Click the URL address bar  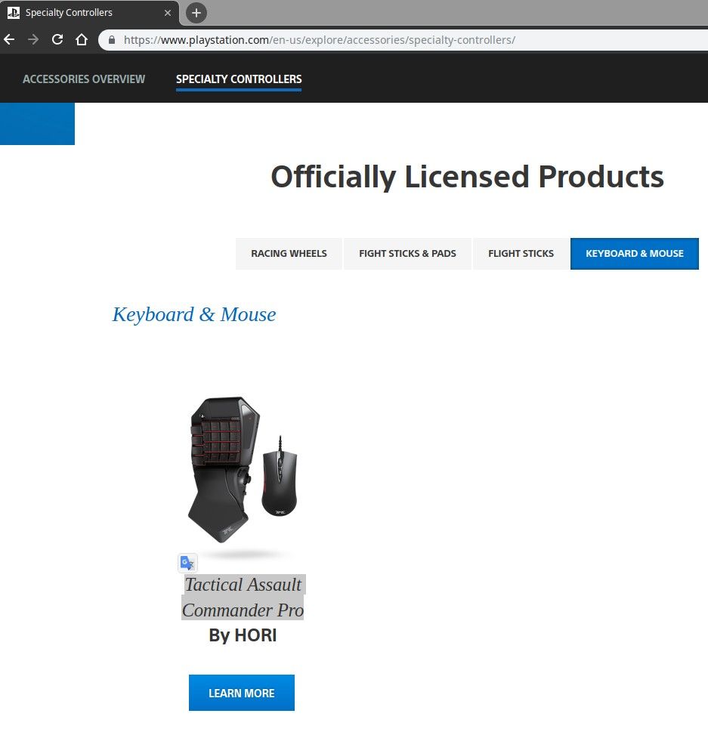click(x=403, y=40)
